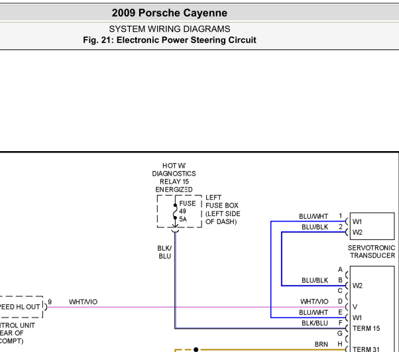The height and width of the screenshot is (352, 399).
Task: Click the "FUSE 49 5A" label
Action: coord(188,211)
